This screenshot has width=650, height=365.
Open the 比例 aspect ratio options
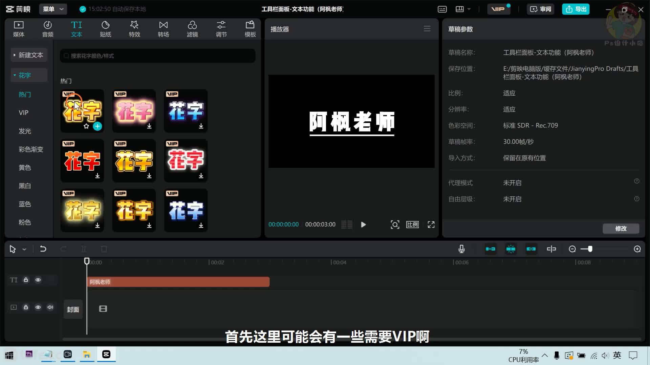point(412,224)
